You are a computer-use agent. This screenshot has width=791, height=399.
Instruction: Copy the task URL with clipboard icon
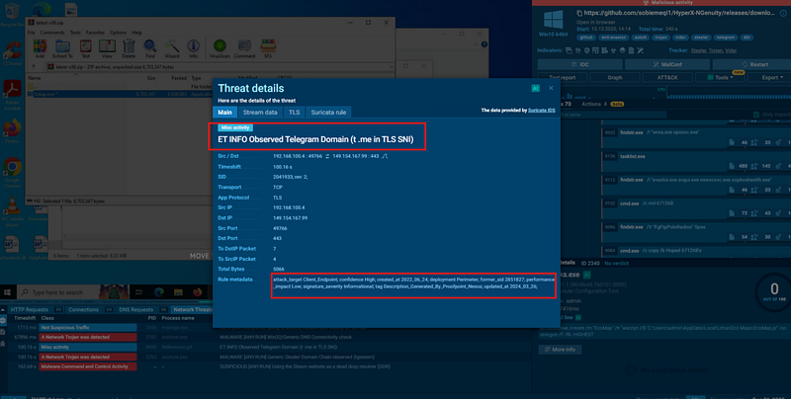click(x=579, y=13)
